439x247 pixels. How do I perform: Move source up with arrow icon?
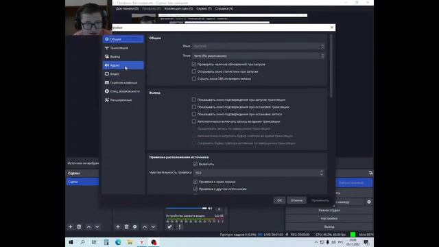pos(145,227)
